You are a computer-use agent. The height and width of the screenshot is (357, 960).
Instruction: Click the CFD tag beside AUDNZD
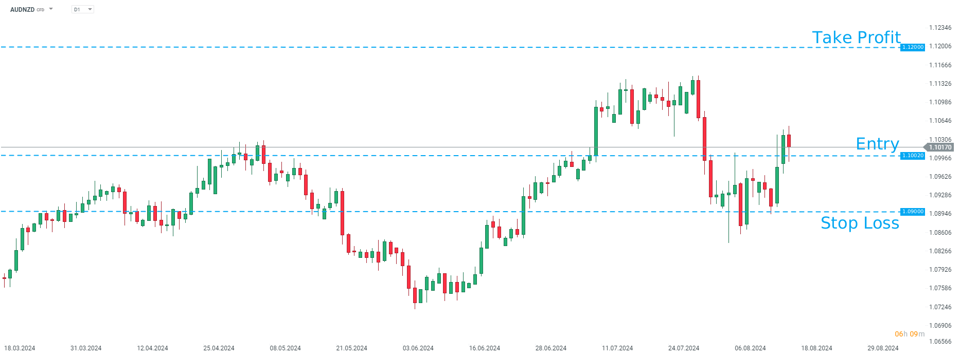click(x=41, y=10)
